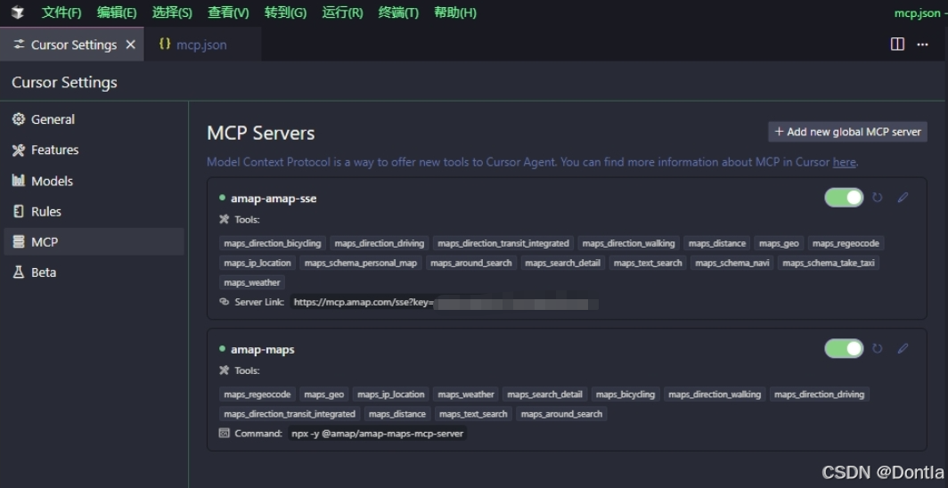Image resolution: width=948 pixels, height=488 pixels.
Task: Click the MCP server stack icon
Action: (19, 241)
